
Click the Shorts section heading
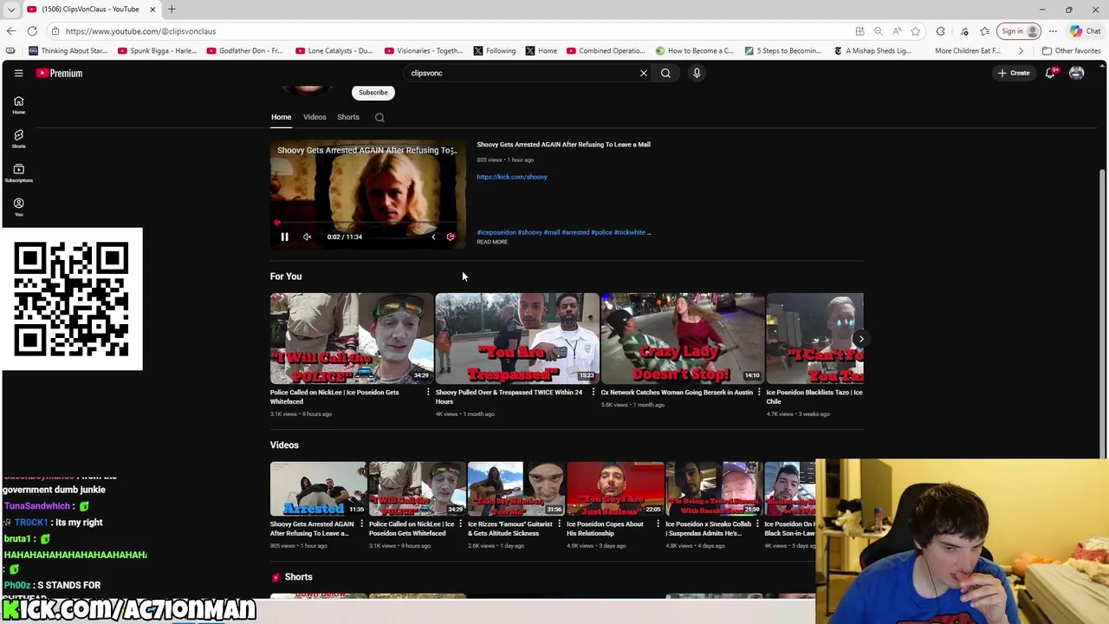[x=298, y=576]
